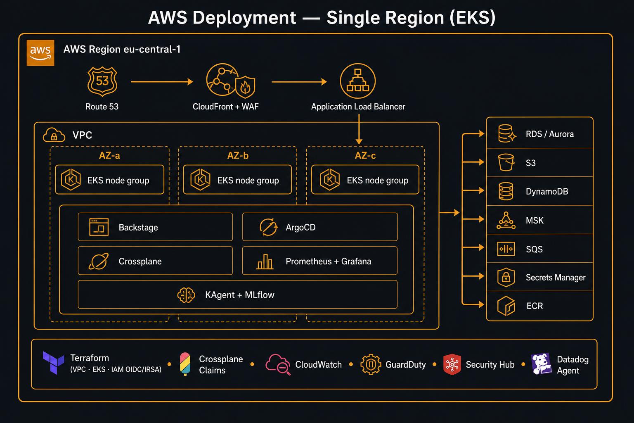Select the AZ-a EKS node group box
634x423 pixels.
click(x=109, y=180)
